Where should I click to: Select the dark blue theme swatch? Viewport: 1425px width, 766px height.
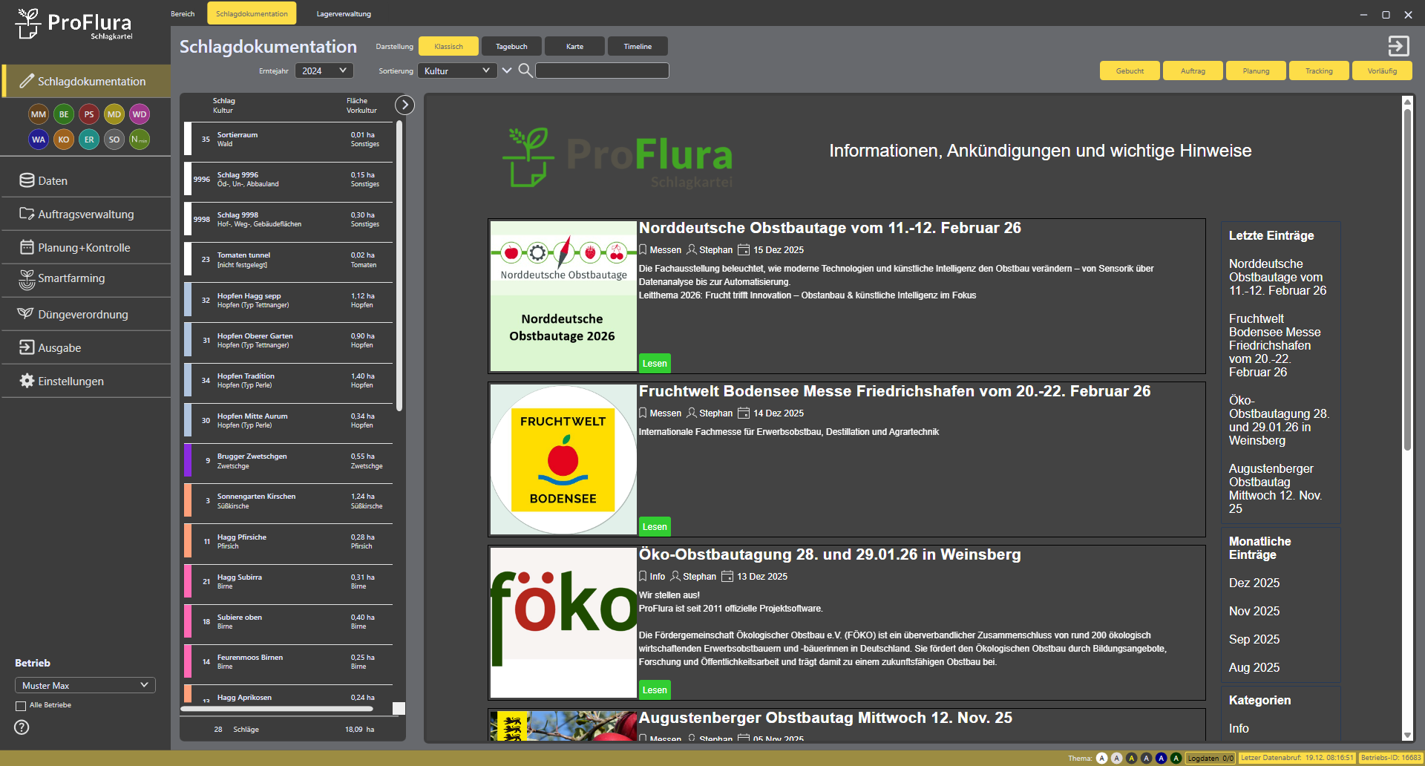1161,758
